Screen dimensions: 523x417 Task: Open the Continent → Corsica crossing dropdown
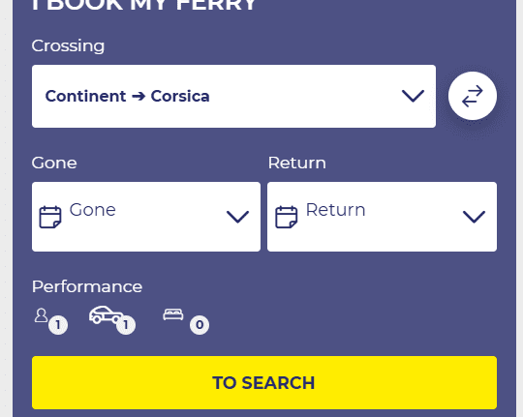coord(233,97)
